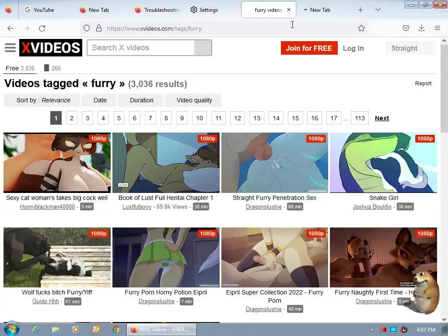Reload the current page
The height and width of the screenshot is (336, 448).
(42, 28)
